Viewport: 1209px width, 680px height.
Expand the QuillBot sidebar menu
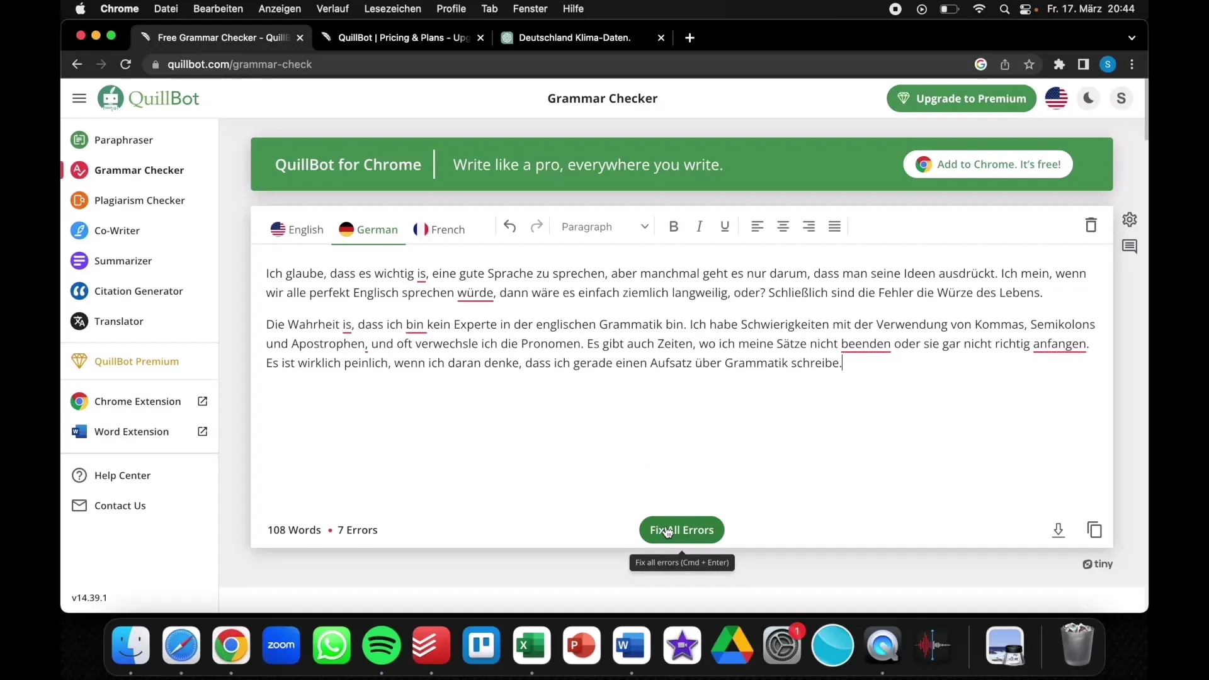[79, 98]
